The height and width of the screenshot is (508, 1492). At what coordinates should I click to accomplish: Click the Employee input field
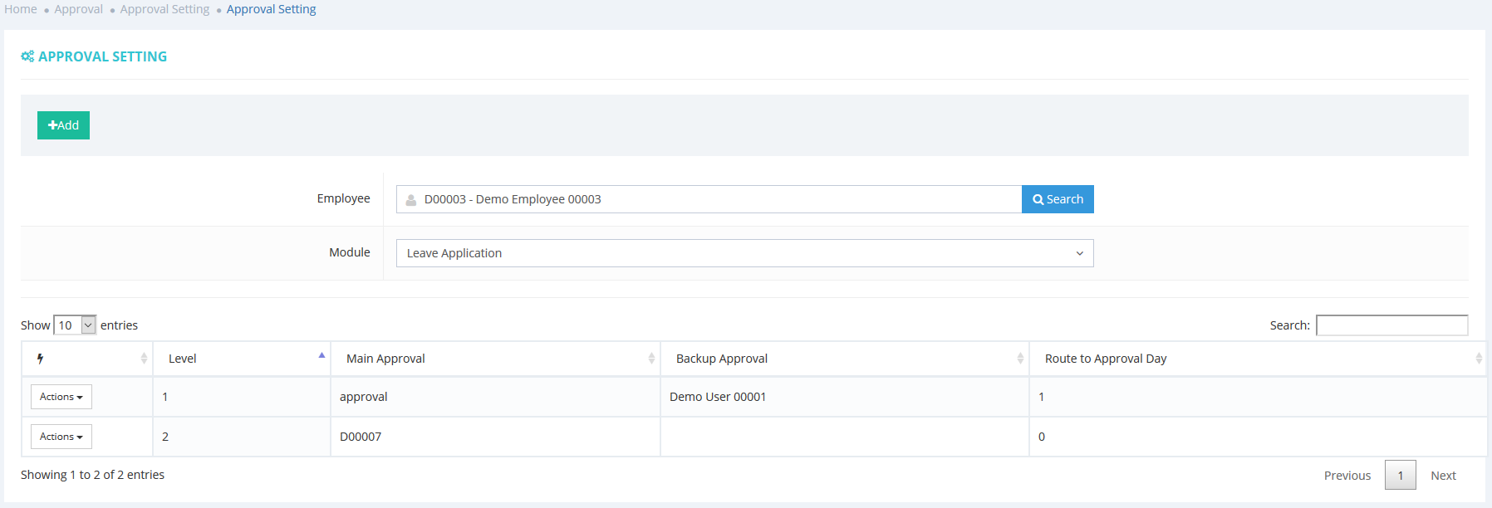[x=714, y=199]
